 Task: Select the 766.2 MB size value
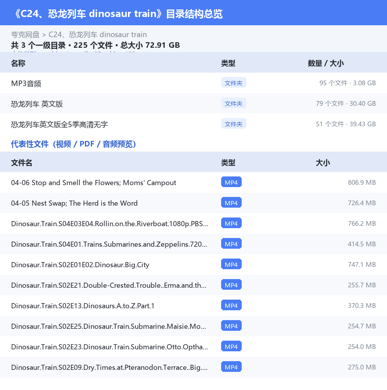pyautogui.click(x=362, y=223)
